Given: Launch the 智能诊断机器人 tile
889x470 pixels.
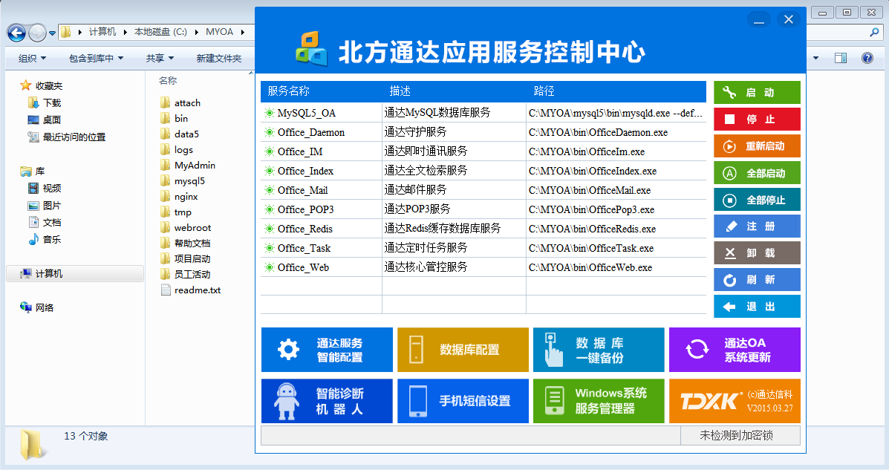Looking at the screenshot, I should (327, 401).
